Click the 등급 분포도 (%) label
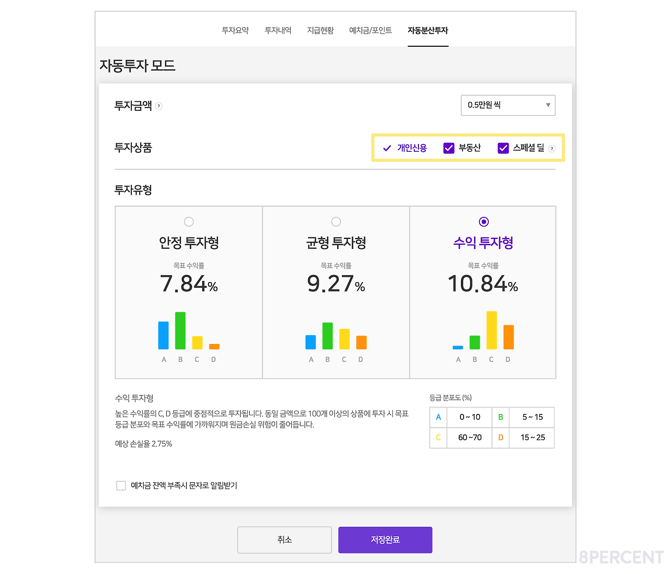The image size is (672, 574). 450,398
